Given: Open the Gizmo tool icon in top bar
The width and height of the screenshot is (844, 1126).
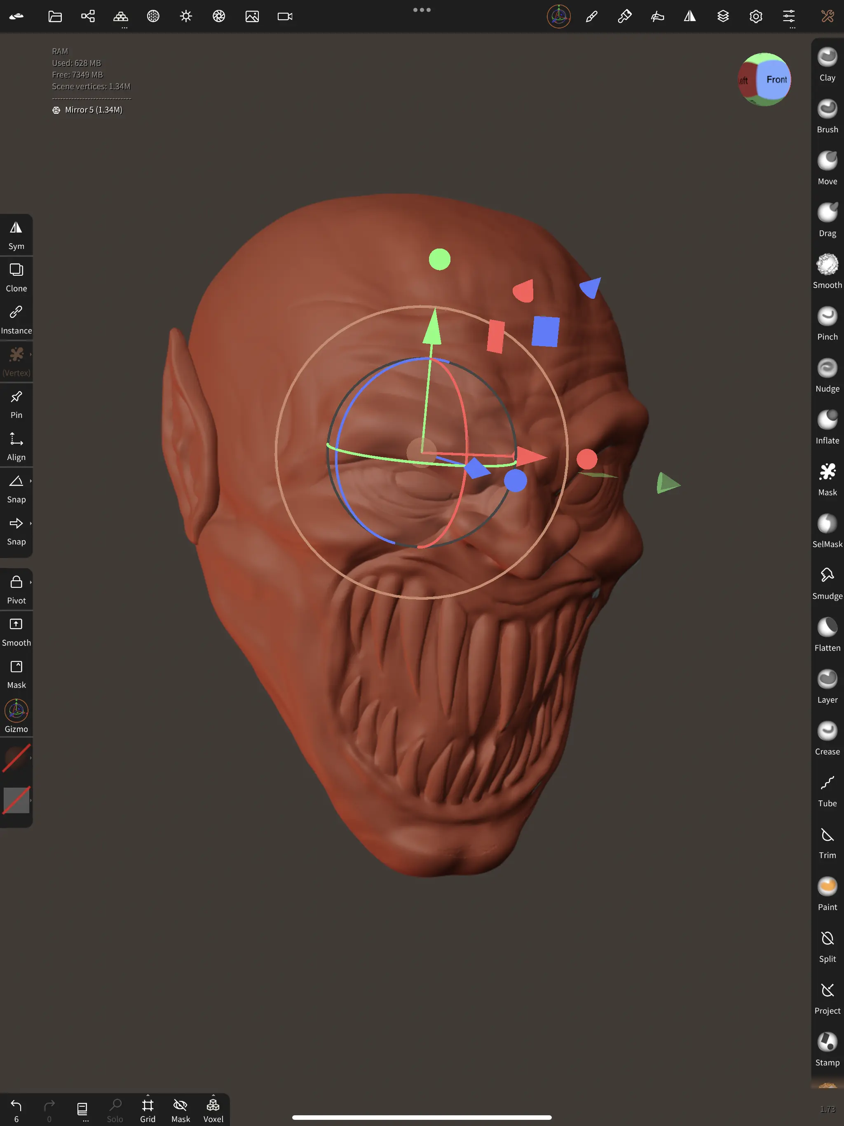Looking at the screenshot, I should coord(559,16).
